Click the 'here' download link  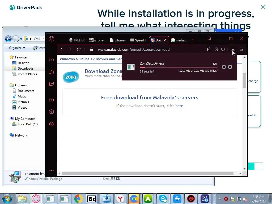point(179,106)
